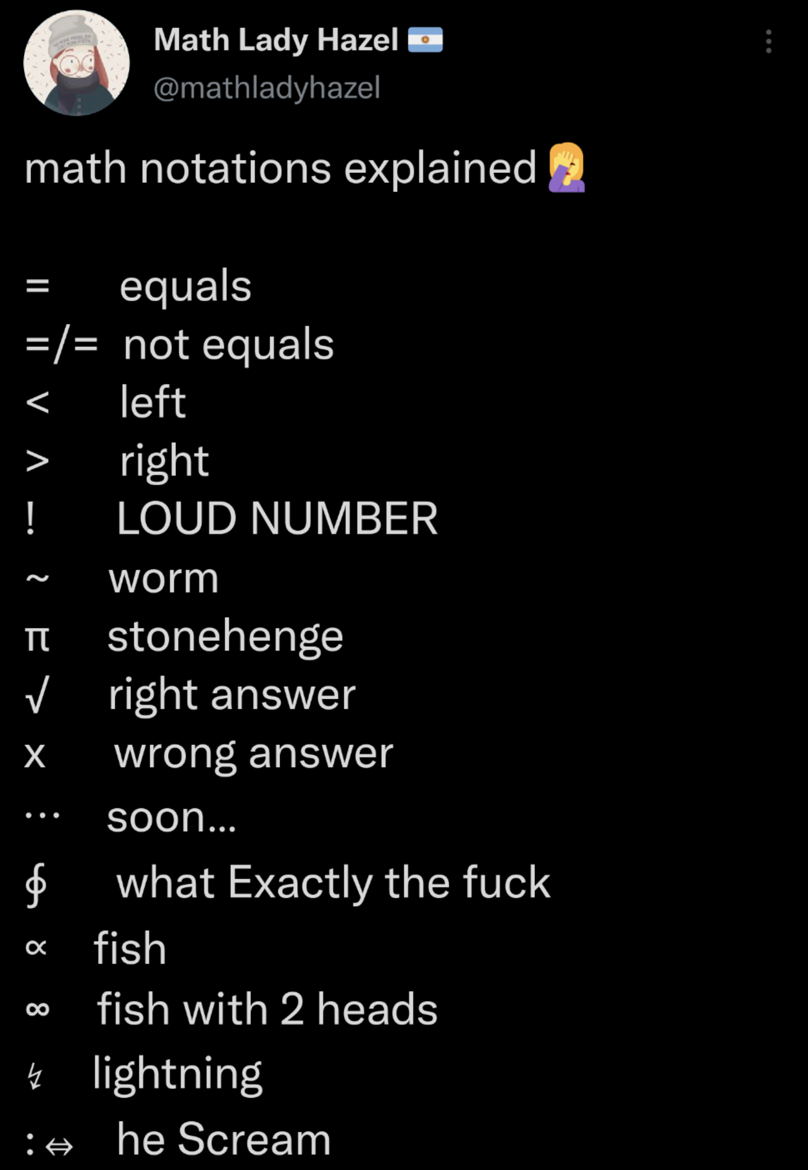The height and width of the screenshot is (1170, 808).
Task: Click the facepalm emoji in the tweet
Action: 567,169
